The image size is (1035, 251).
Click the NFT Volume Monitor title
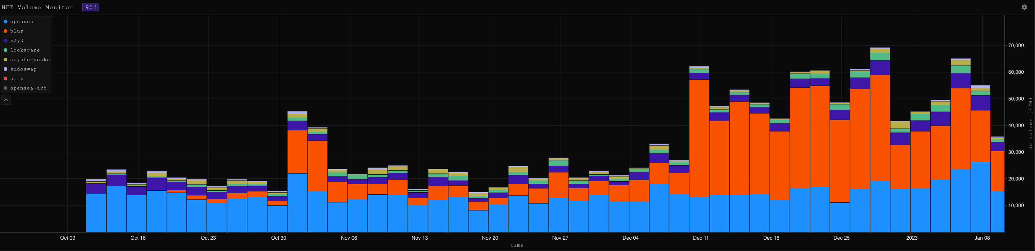pyautogui.click(x=37, y=7)
